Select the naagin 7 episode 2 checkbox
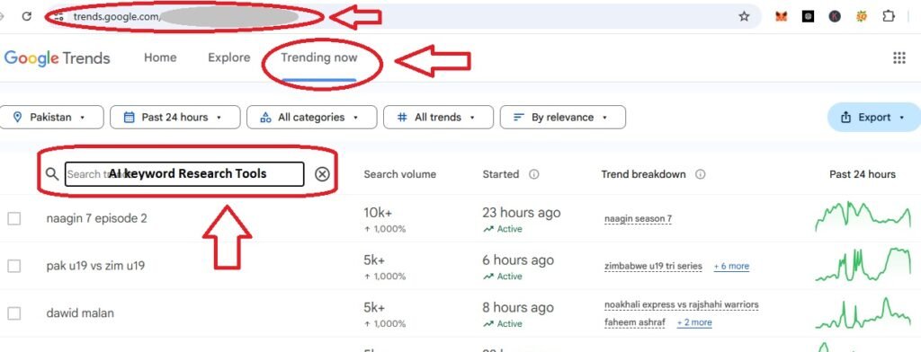This screenshot has height=352, width=921. pos(14,218)
